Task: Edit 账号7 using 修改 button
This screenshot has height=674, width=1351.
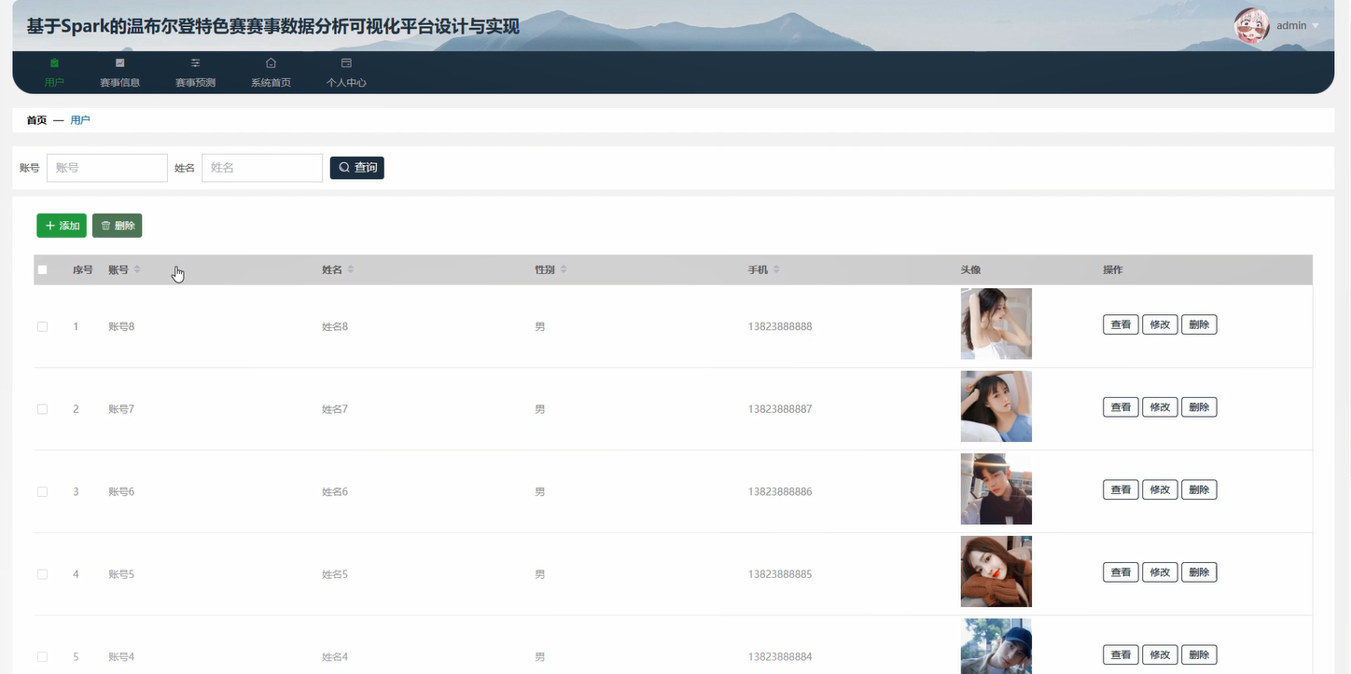Action: click(x=1160, y=407)
